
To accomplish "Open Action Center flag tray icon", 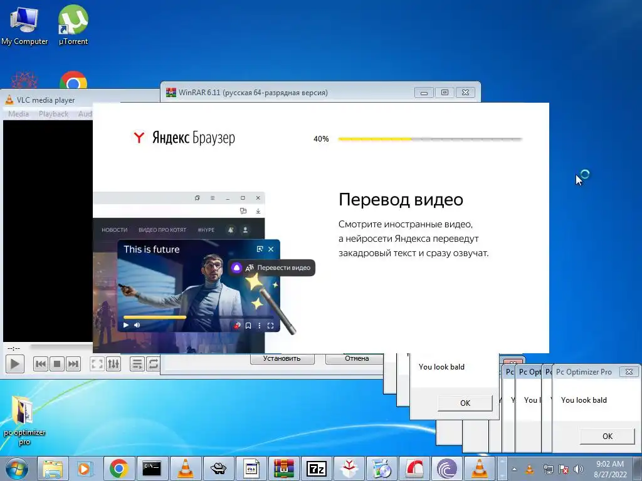I will [x=564, y=469].
